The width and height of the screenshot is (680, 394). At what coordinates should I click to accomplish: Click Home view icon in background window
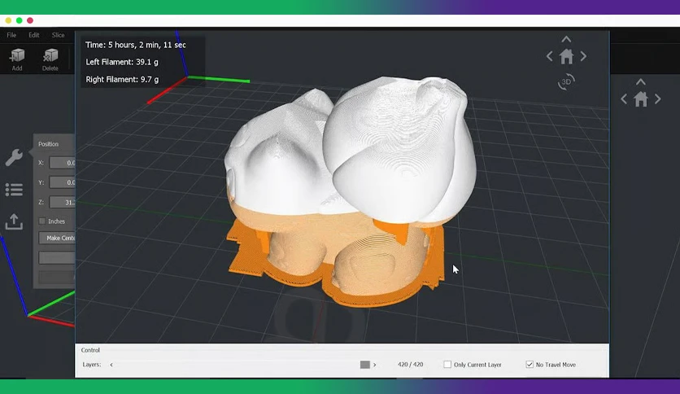point(641,99)
